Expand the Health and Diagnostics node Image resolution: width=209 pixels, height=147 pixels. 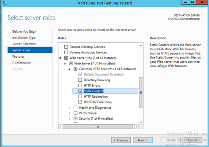[x=69, y=108]
